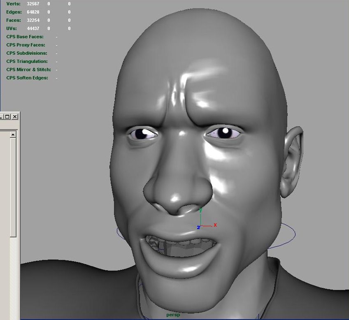349x320 pixels.
Task: Click the CPS Subdivisions label
Action: click(27, 53)
